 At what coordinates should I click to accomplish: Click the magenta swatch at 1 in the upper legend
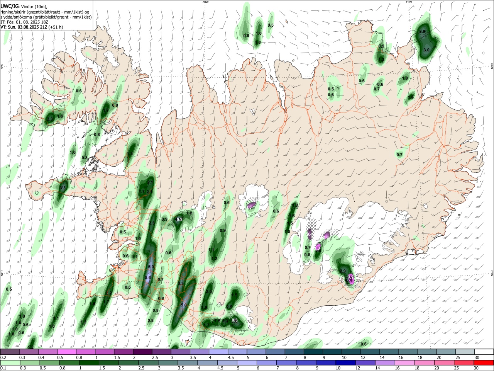[x=105, y=352]
